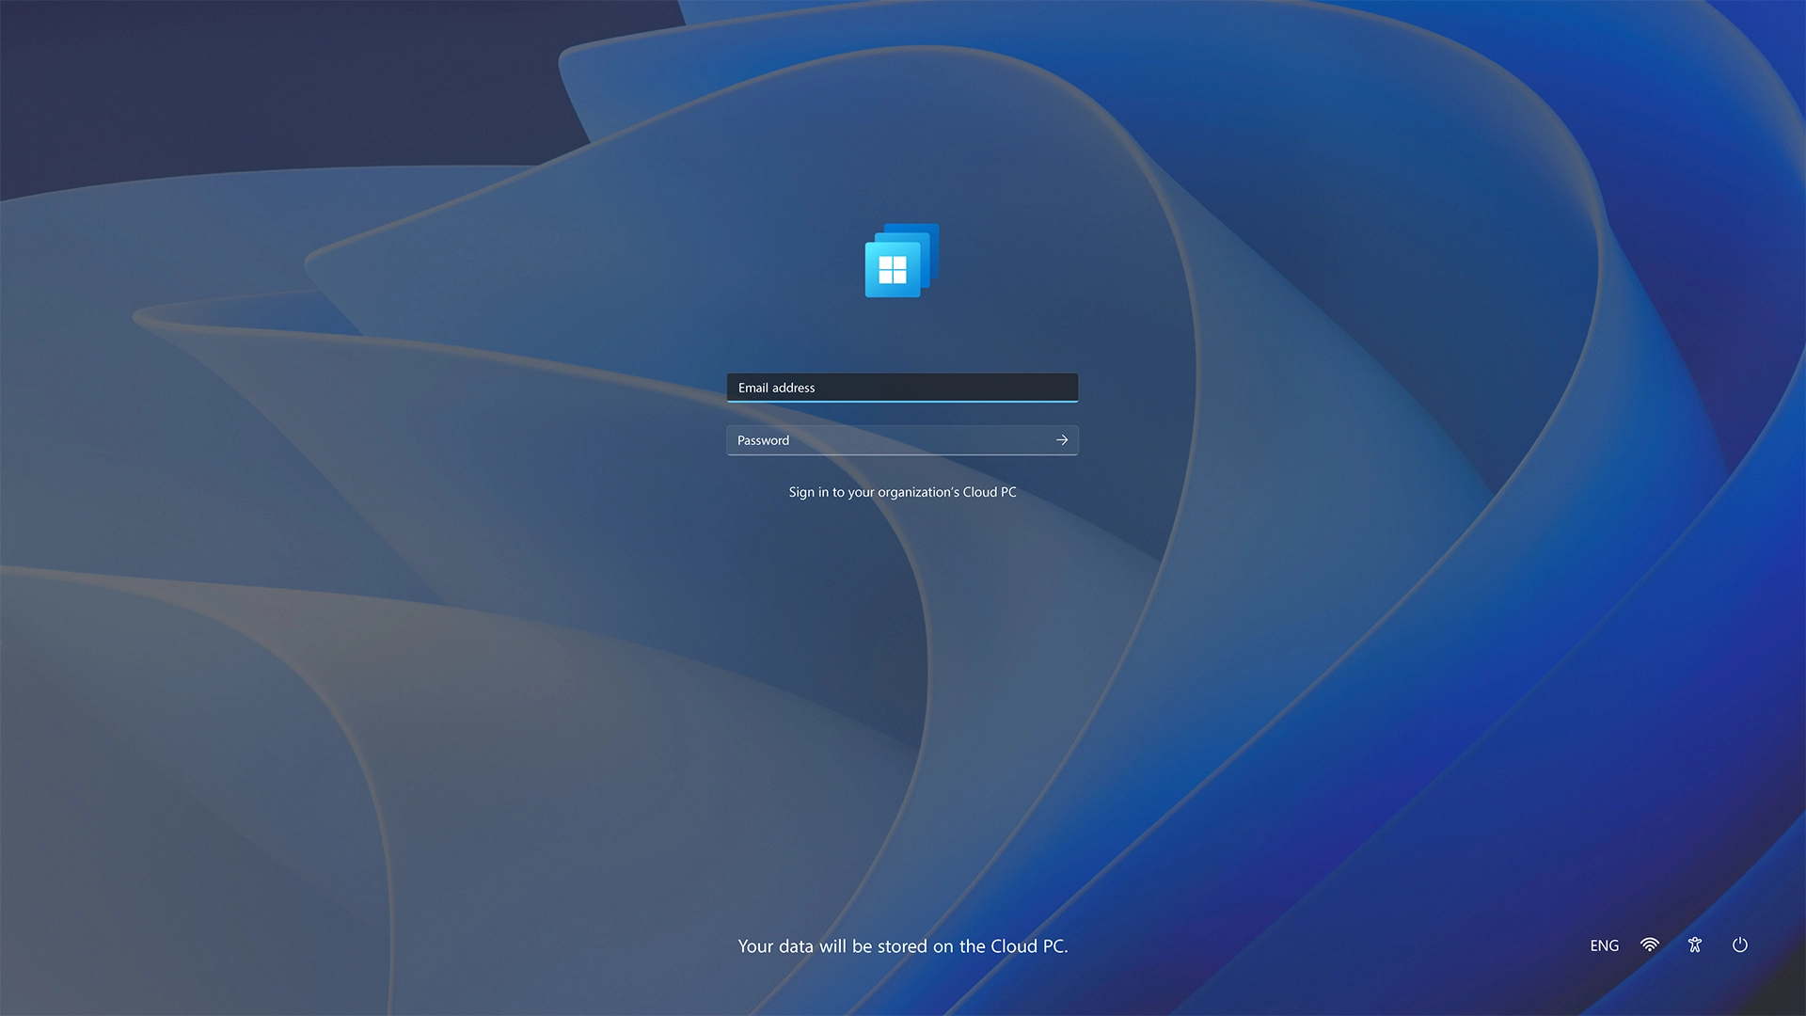Click the blue underline of the email box
This screenshot has width=1806, height=1016.
point(902,401)
